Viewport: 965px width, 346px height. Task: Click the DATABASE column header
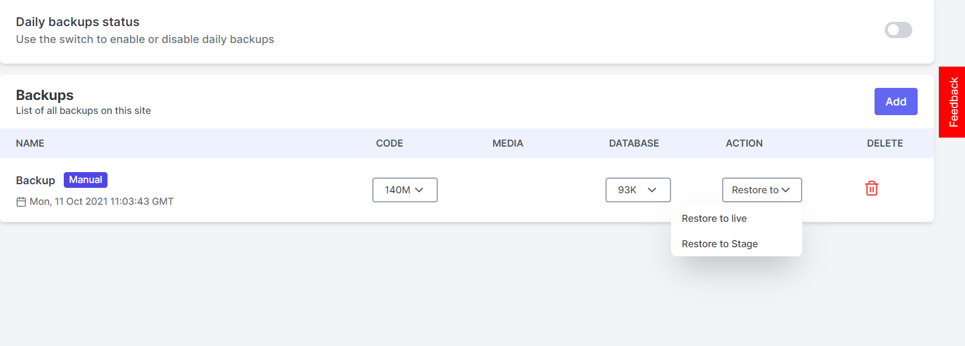tap(634, 143)
